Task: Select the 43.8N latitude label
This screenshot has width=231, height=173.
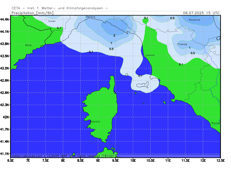Action: point(5,44)
